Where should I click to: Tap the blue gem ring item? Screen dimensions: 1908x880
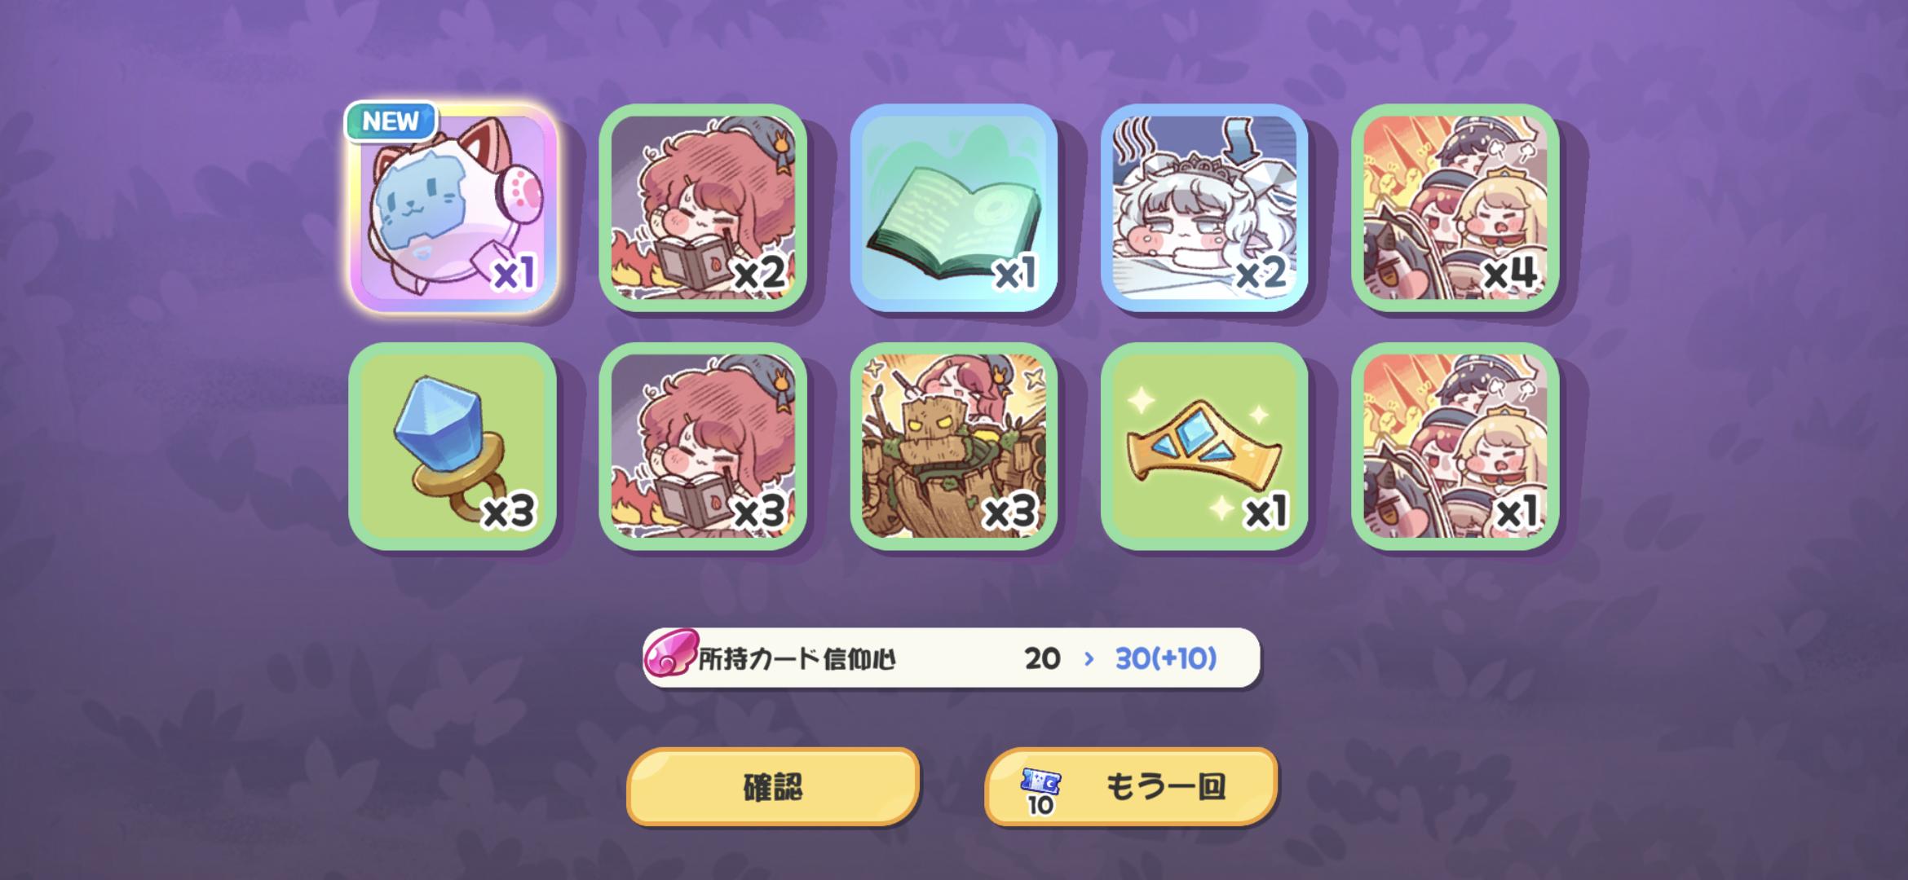[453, 447]
